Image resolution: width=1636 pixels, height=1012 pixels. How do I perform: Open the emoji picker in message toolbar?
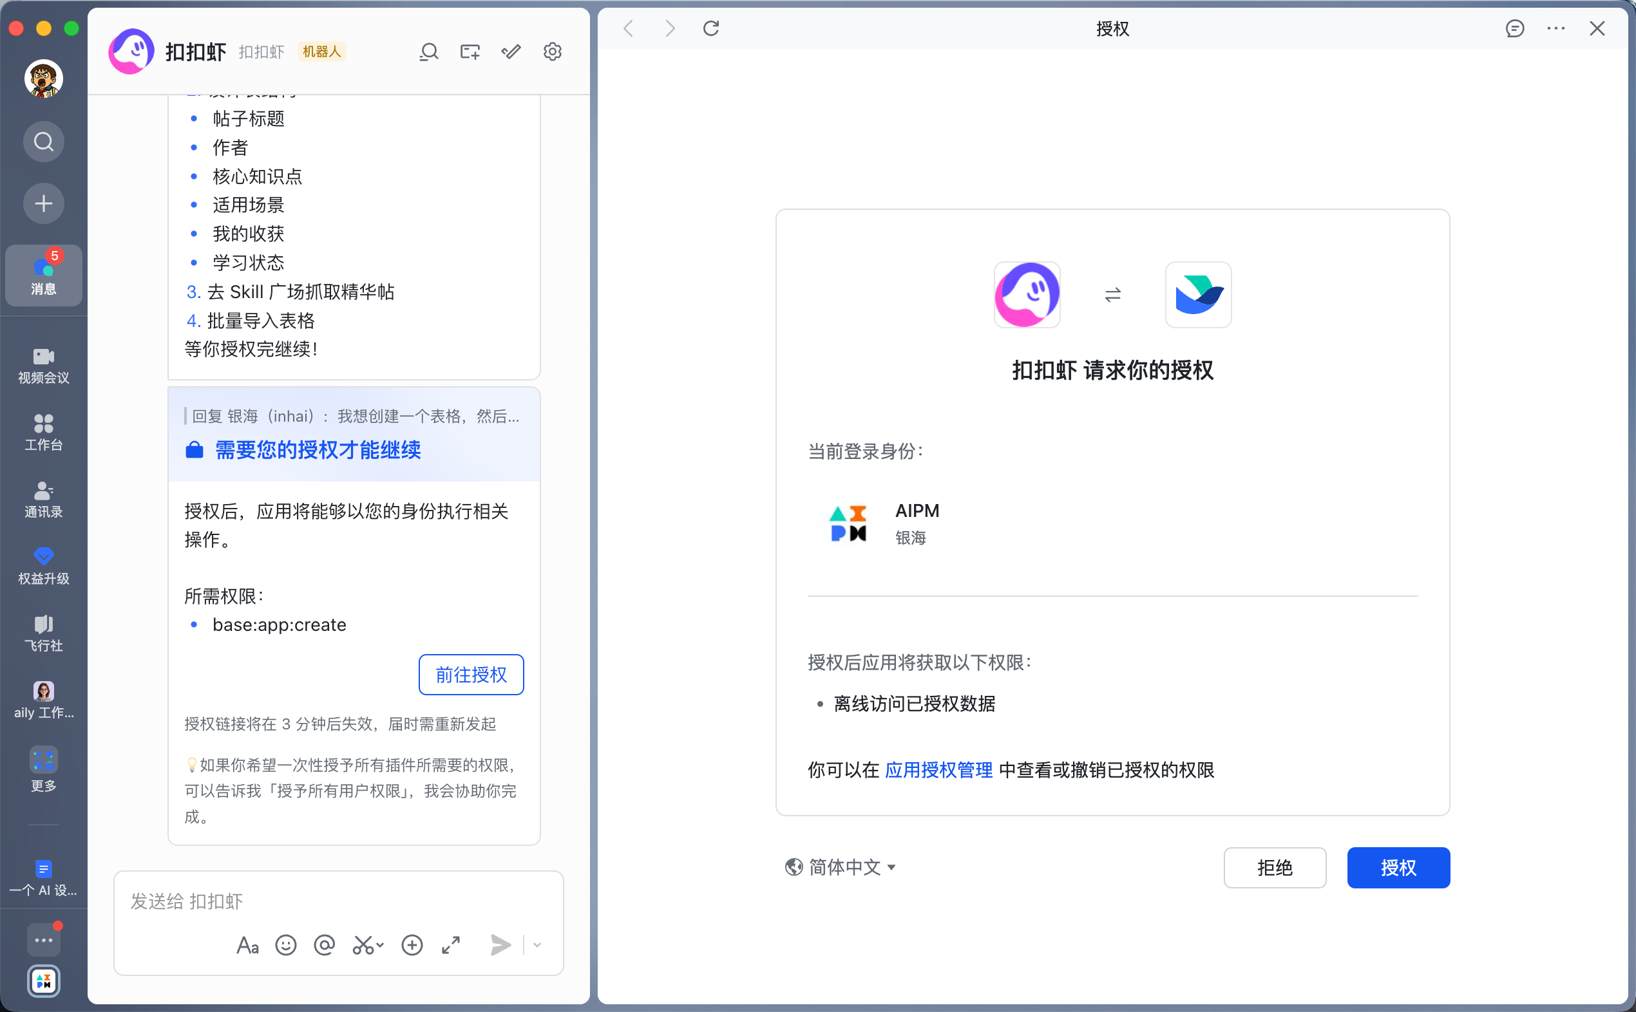point(286,945)
